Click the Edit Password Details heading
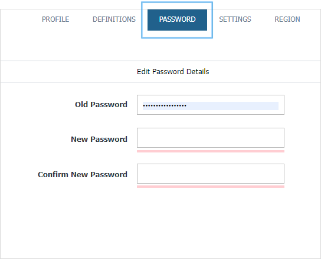321x259 pixels. [173, 72]
